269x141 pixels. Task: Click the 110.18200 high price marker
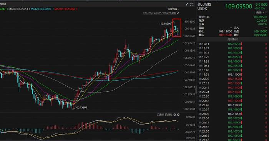pyautogui.click(x=165, y=24)
